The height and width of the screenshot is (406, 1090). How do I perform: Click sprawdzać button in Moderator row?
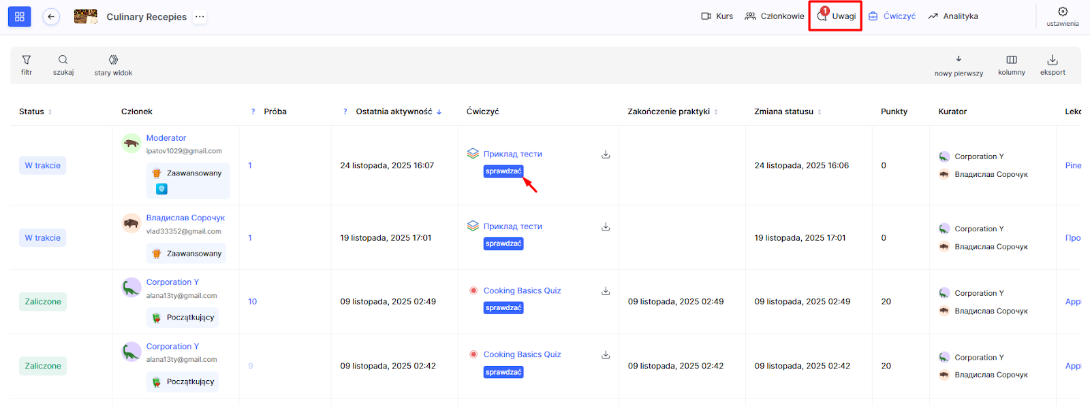point(503,171)
